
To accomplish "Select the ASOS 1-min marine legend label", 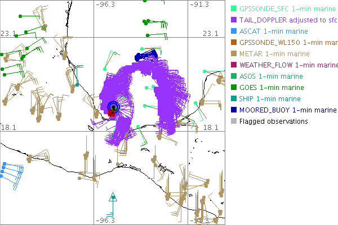I will pos(270,76).
